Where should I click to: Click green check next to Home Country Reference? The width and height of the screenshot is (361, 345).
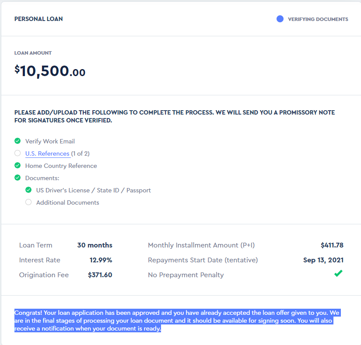[x=18, y=165]
